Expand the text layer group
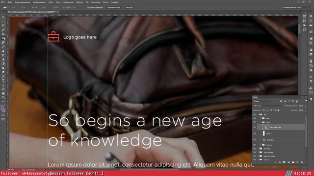The height and width of the screenshot is (176, 314). pyautogui.click(x=261, y=118)
